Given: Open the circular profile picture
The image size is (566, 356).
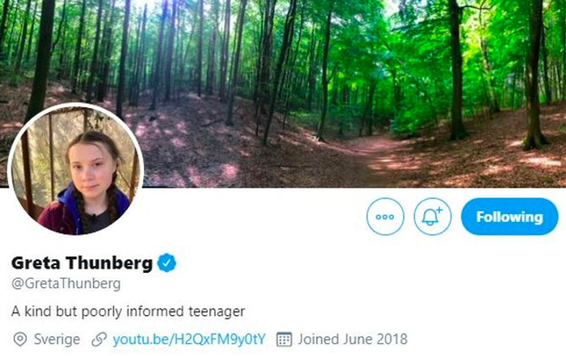Looking at the screenshot, I should (76, 170).
